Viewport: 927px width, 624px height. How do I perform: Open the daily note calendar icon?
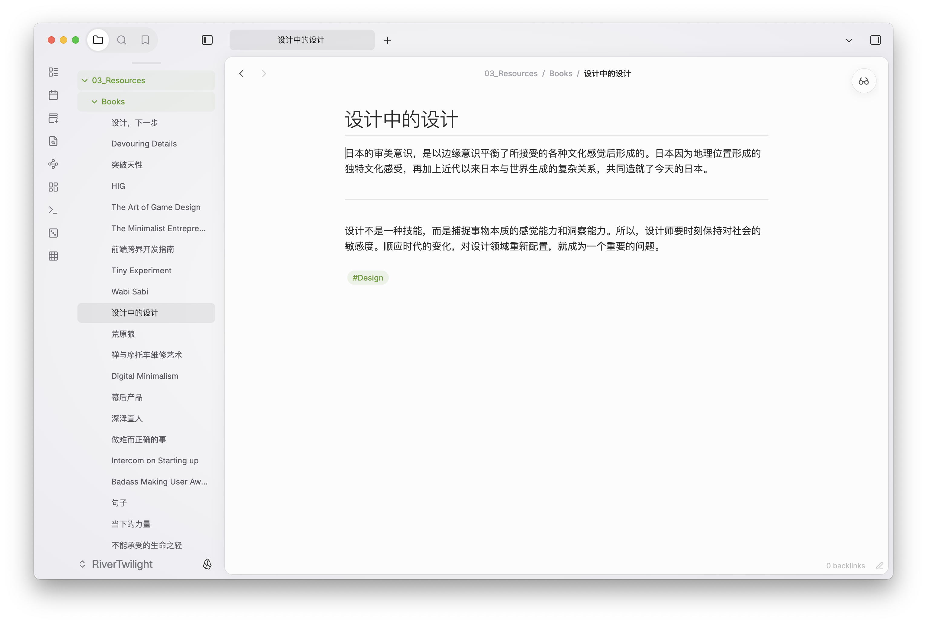coord(53,95)
